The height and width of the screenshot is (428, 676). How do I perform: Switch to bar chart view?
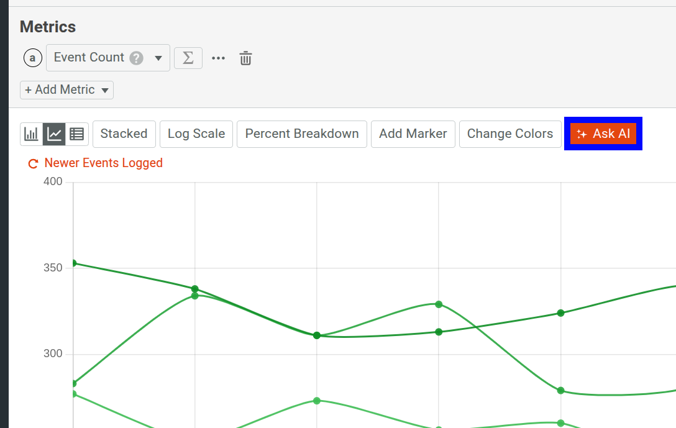coord(32,134)
